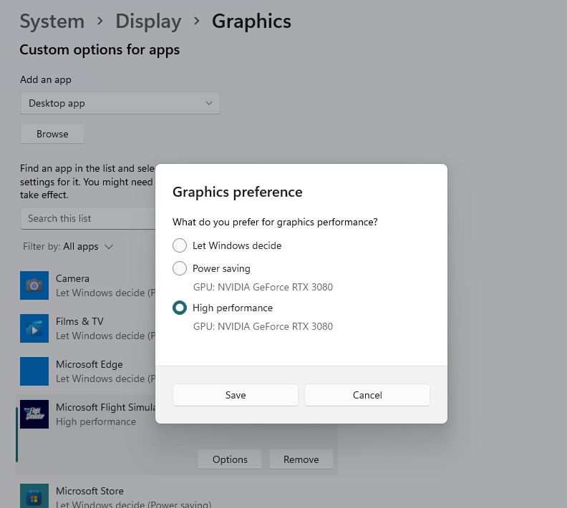Click the Microsoft Store app icon
Image resolution: width=567 pixels, height=508 pixels.
34,497
